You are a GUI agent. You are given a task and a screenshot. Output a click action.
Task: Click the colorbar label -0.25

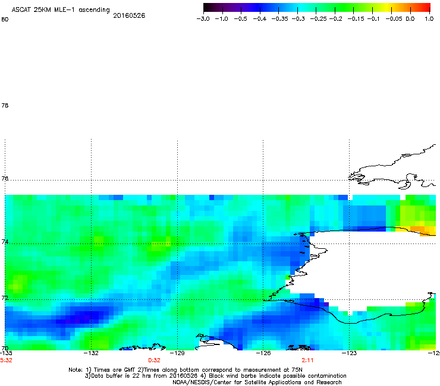click(x=319, y=19)
